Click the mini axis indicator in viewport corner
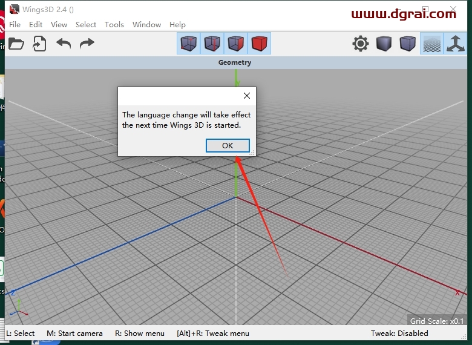 pyautogui.click(x=19, y=307)
